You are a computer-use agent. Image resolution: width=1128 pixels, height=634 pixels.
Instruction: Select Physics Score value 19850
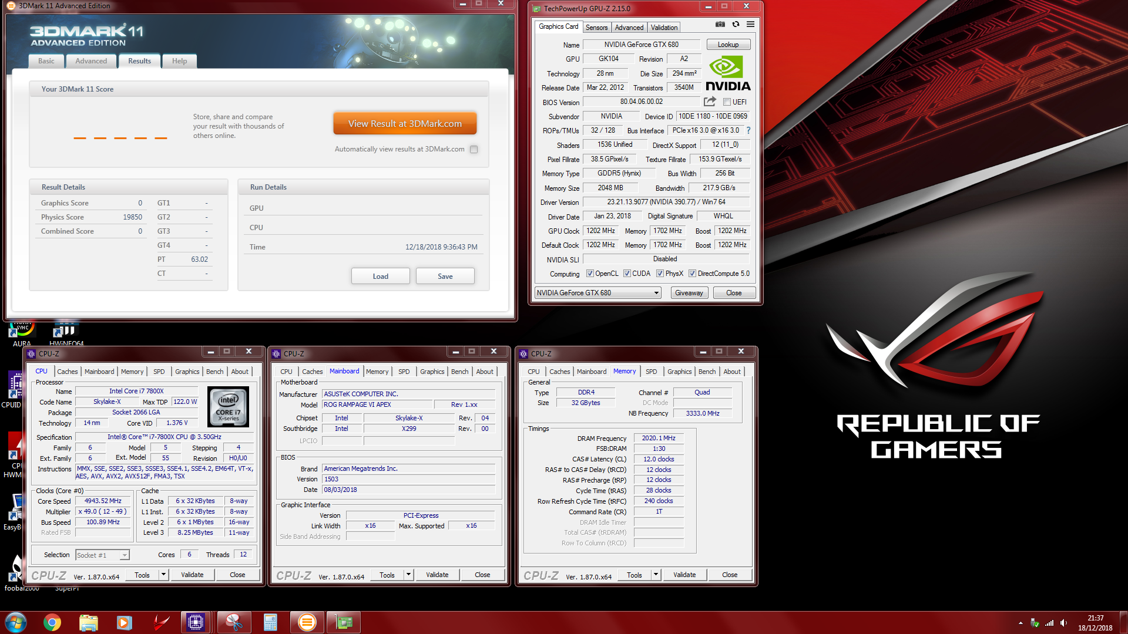pos(132,217)
